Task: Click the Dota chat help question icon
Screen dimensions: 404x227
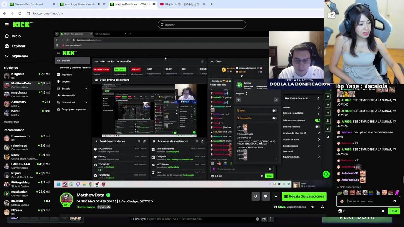Action: 270,219
